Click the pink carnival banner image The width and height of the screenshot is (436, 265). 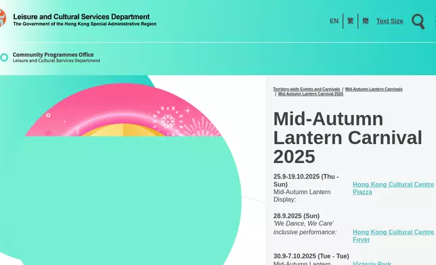click(123, 110)
